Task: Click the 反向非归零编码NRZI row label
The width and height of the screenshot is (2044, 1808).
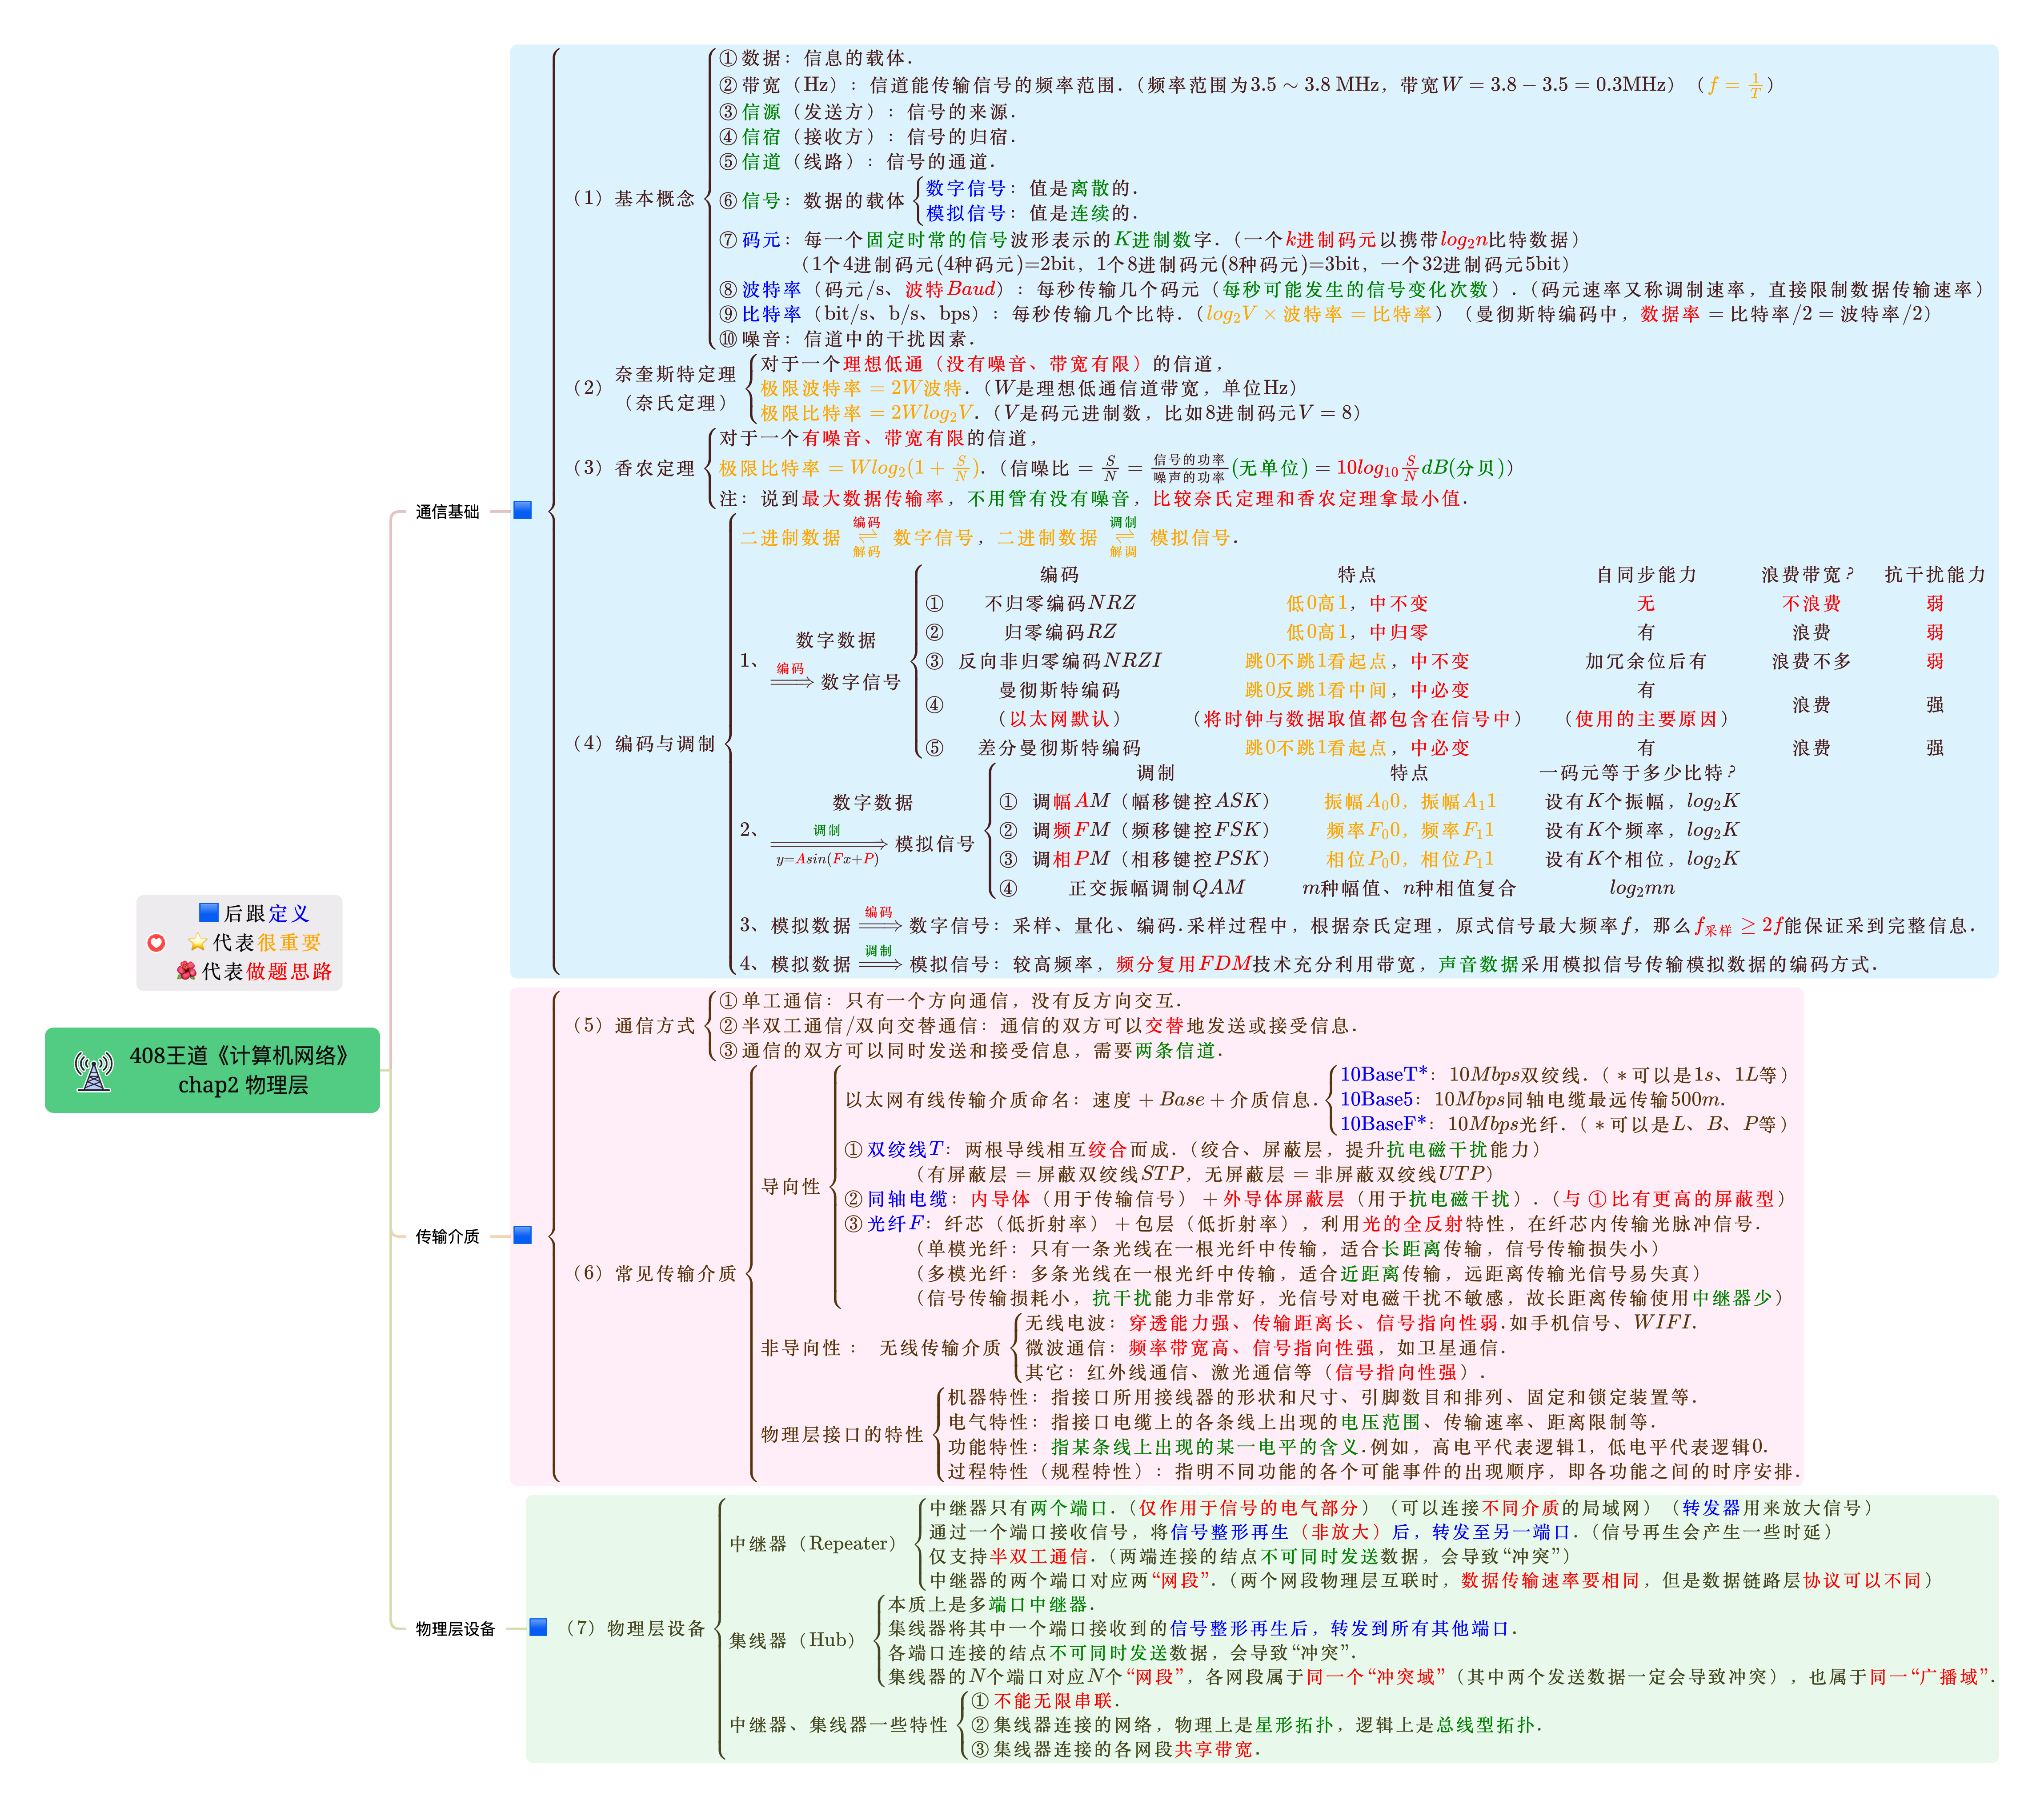Action: 1060,661
